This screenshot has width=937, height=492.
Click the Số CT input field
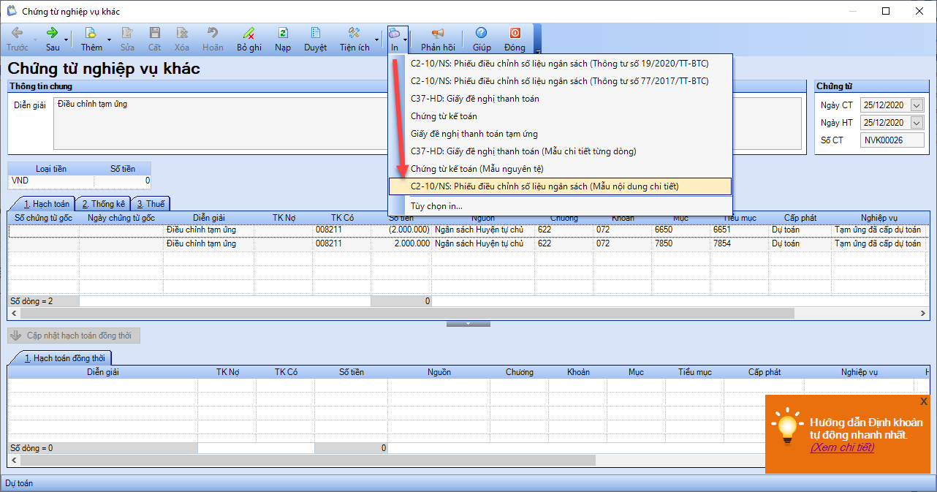892,140
